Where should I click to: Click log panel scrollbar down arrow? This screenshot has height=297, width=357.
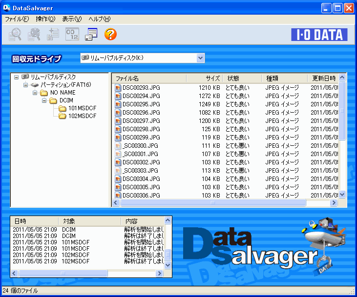tap(168, 265)
